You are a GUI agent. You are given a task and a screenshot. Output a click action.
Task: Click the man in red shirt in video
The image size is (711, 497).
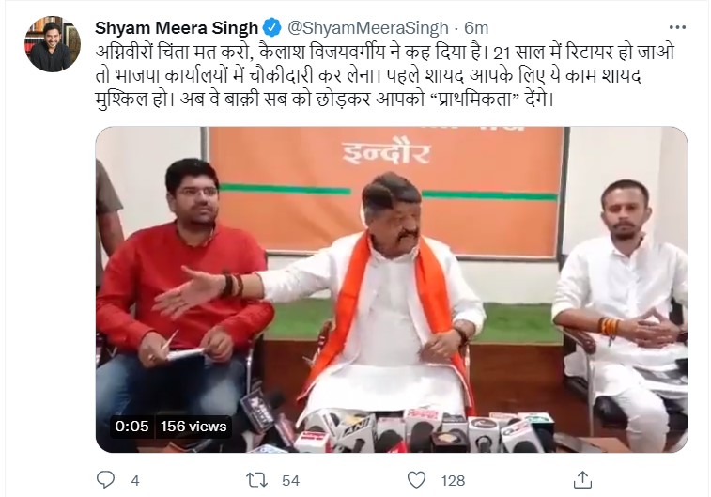184,290
